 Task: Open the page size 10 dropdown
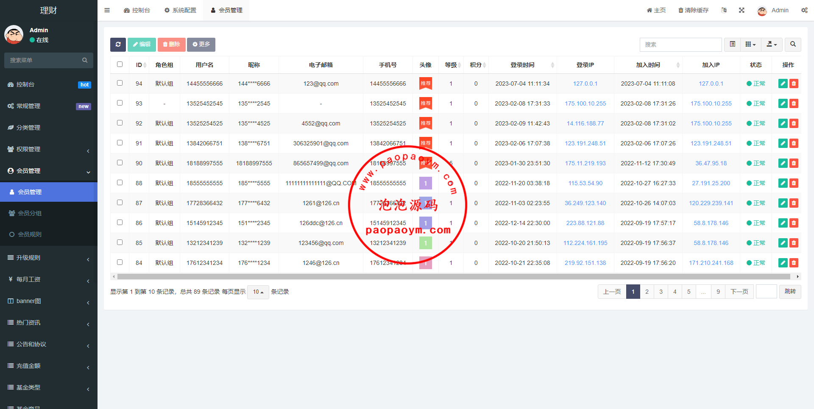[x=258, y=292]
